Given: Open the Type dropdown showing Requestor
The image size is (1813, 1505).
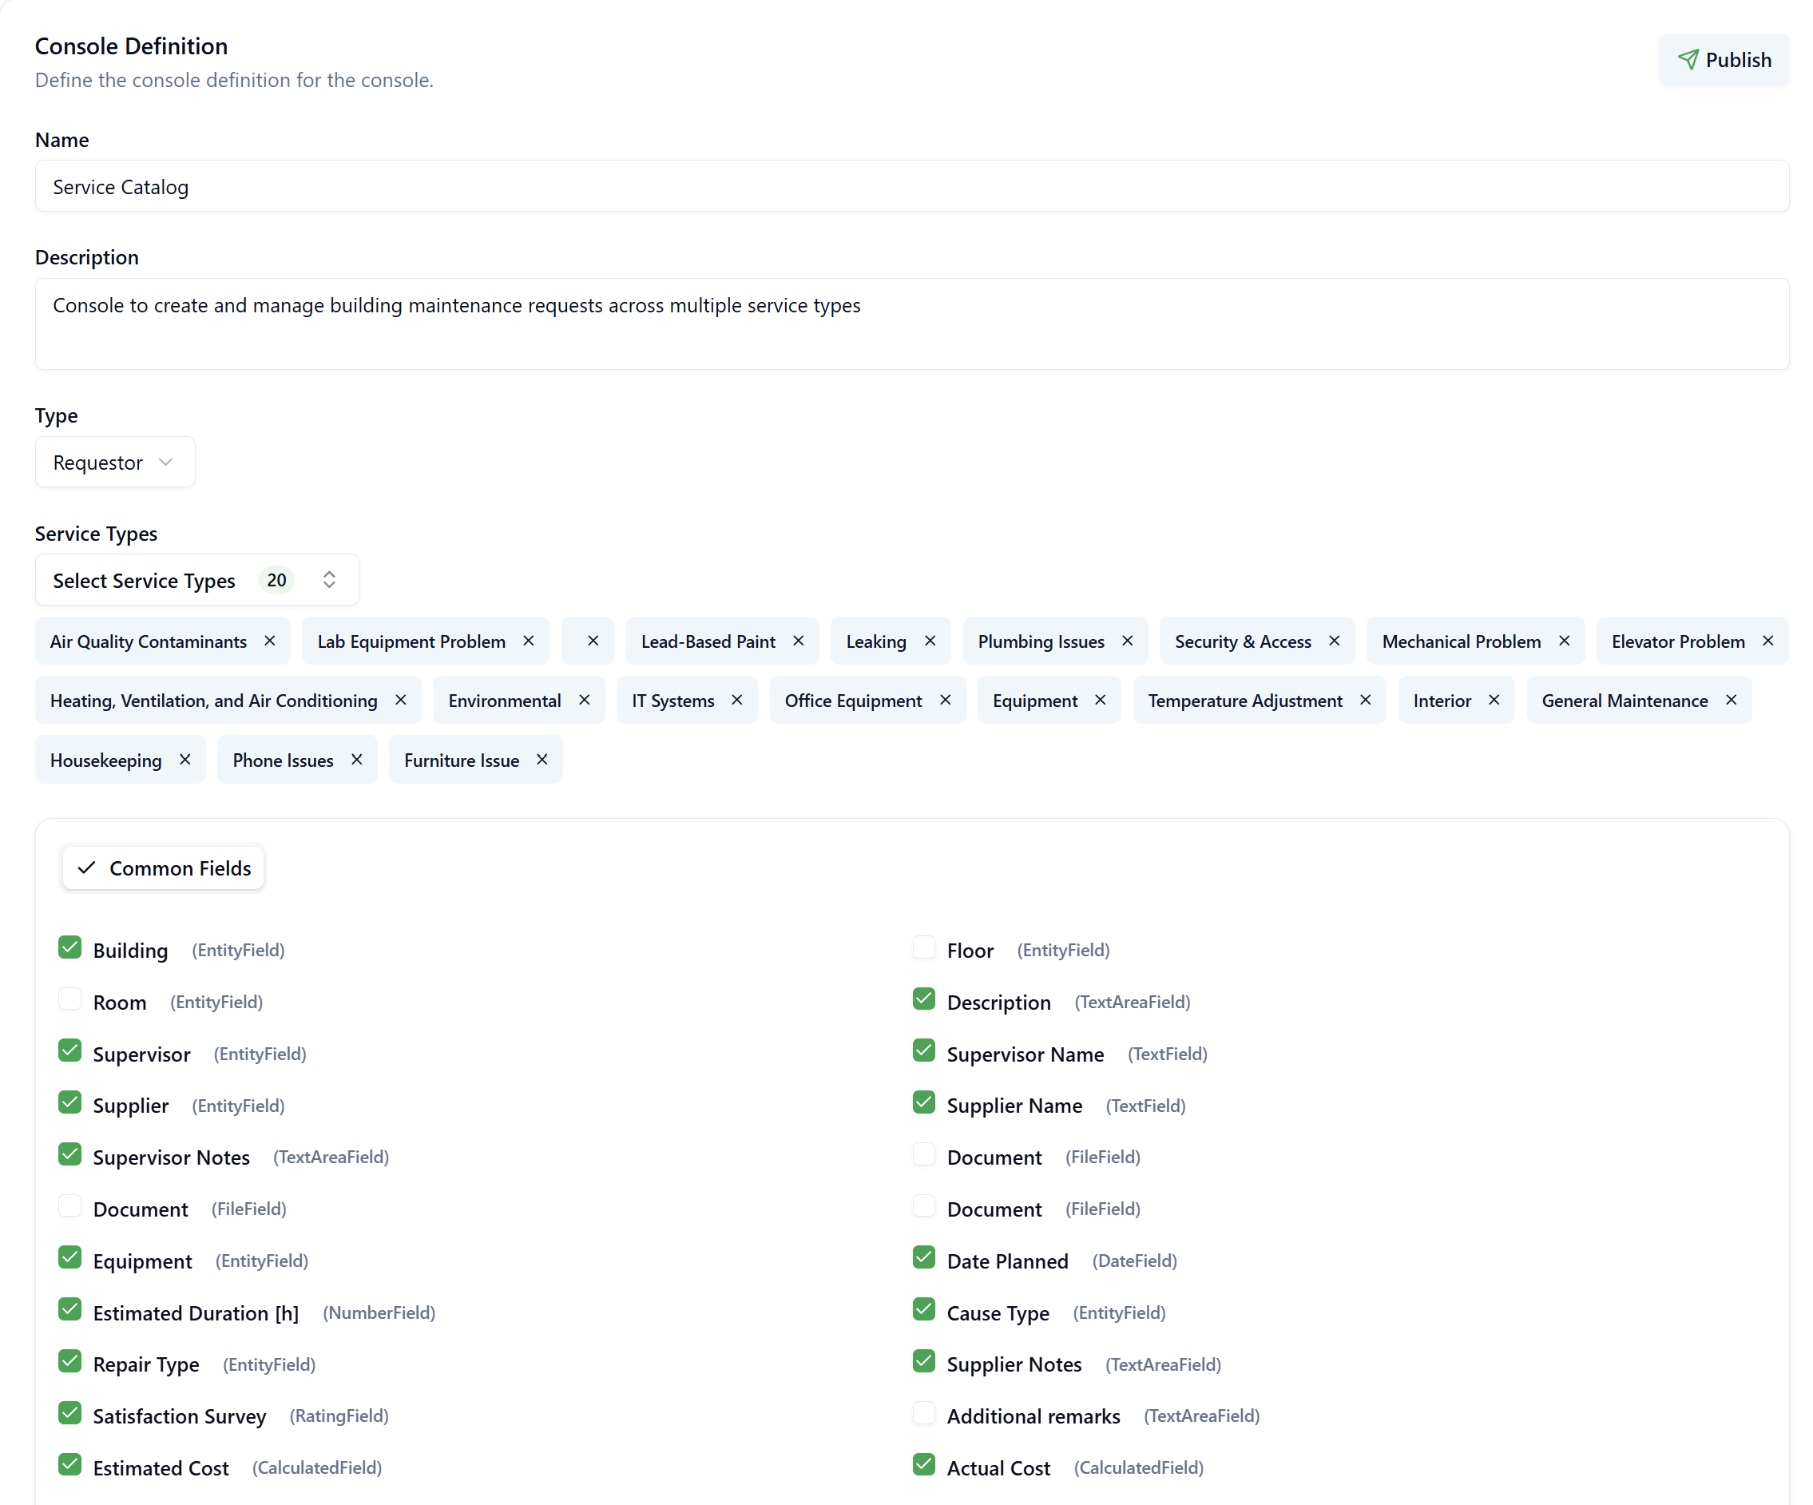Looking at the screenshot, I should point(115,462).
